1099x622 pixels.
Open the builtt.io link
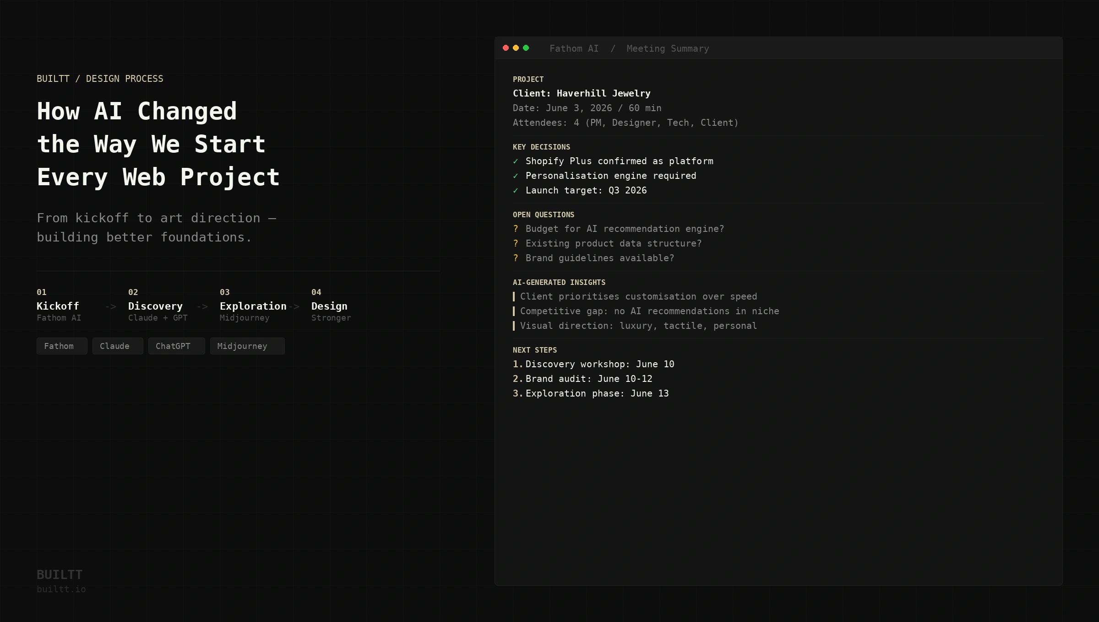tap(61, 589)
